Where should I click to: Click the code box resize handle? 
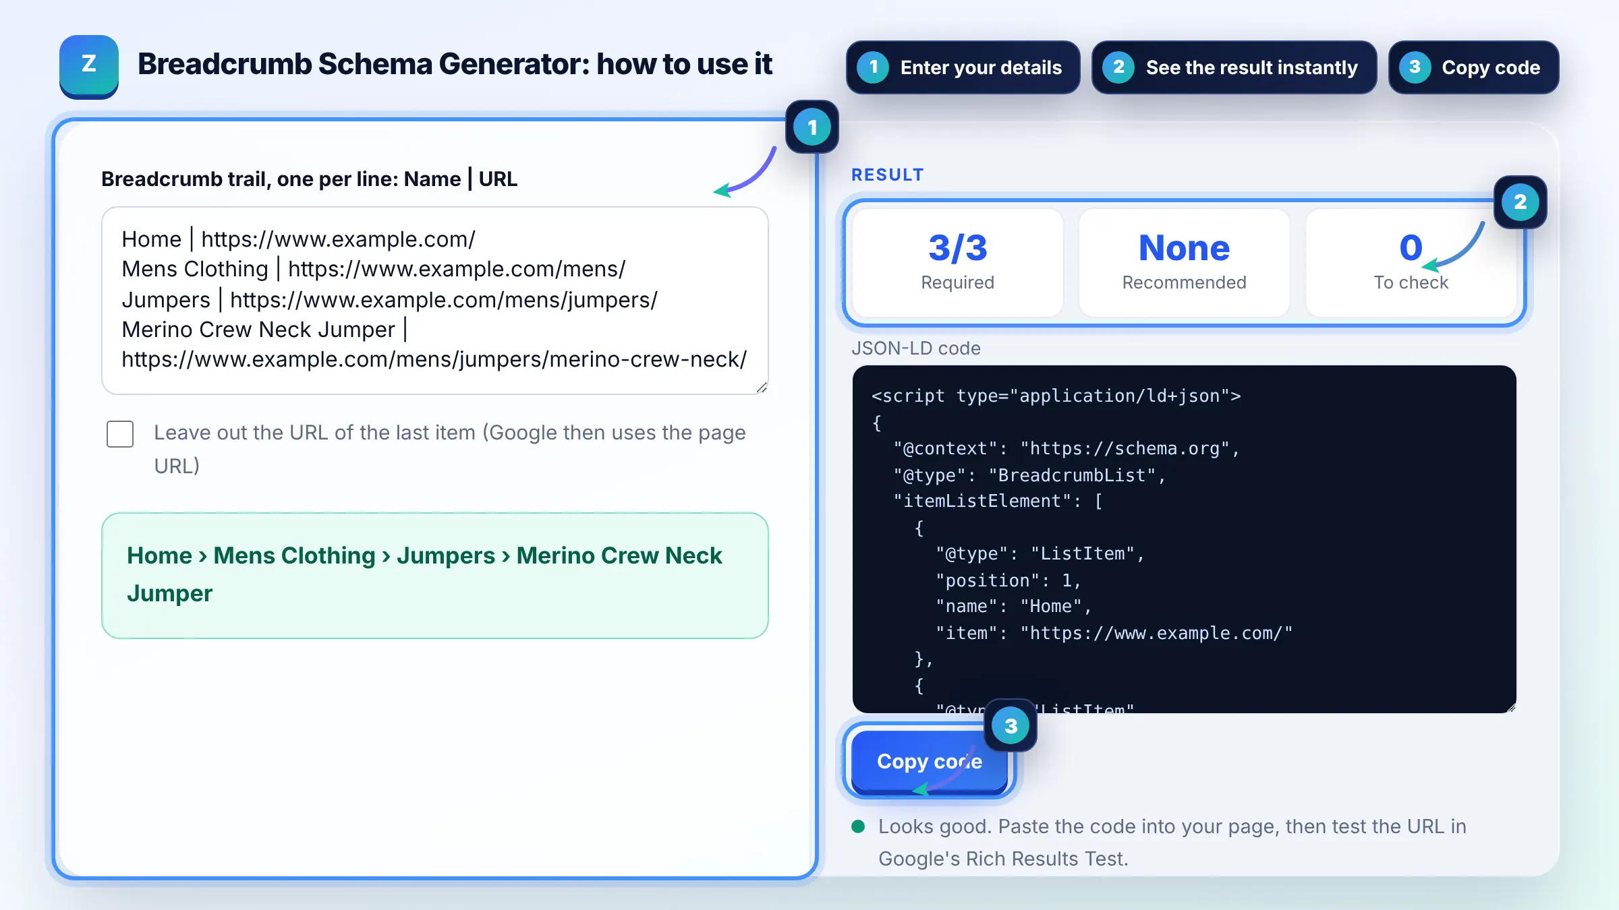[x=1510, y=707]
